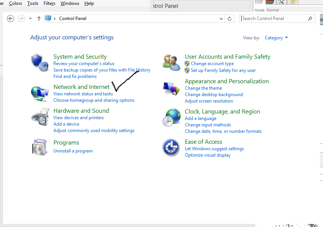
Task: Click Change the theme
Action: [203, 88]
